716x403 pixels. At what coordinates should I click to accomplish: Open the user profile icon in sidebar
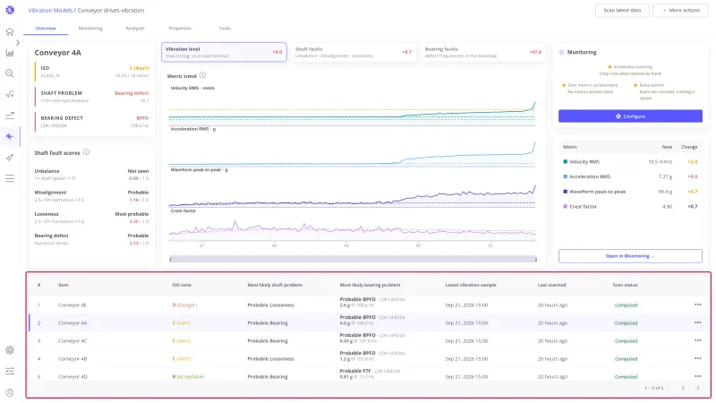(10, 392)
